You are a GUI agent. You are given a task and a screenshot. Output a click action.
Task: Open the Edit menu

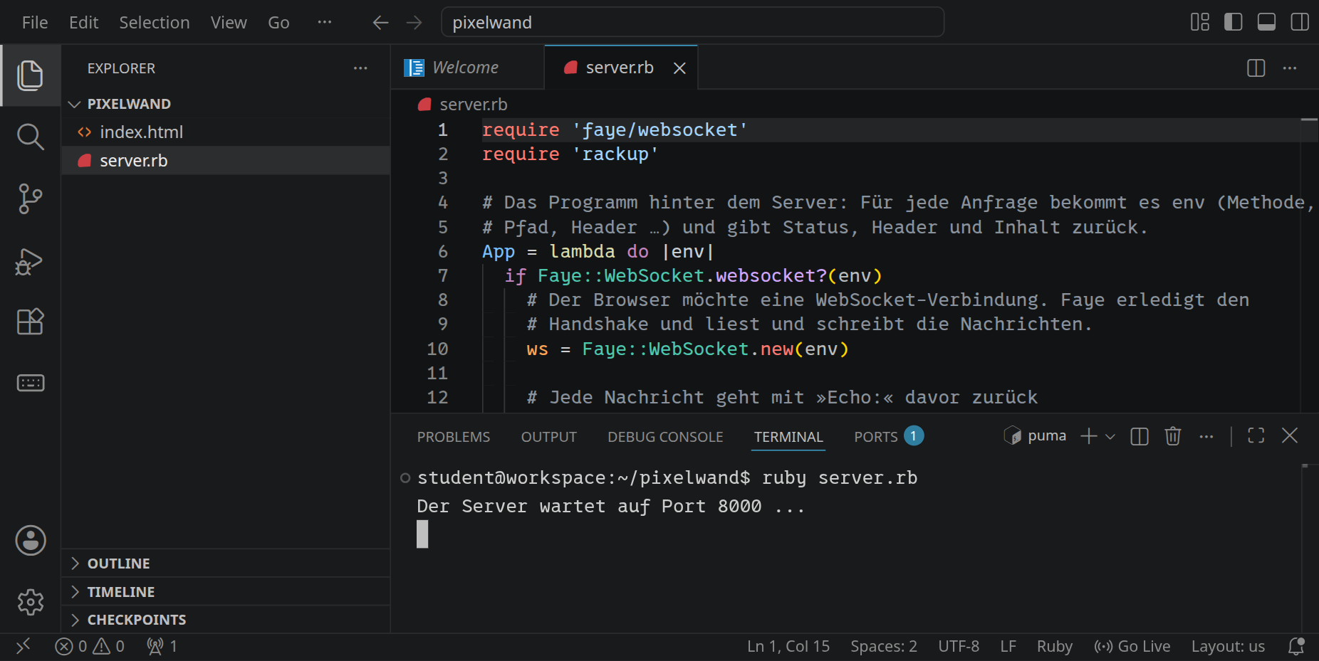click(x=84, y=23)
